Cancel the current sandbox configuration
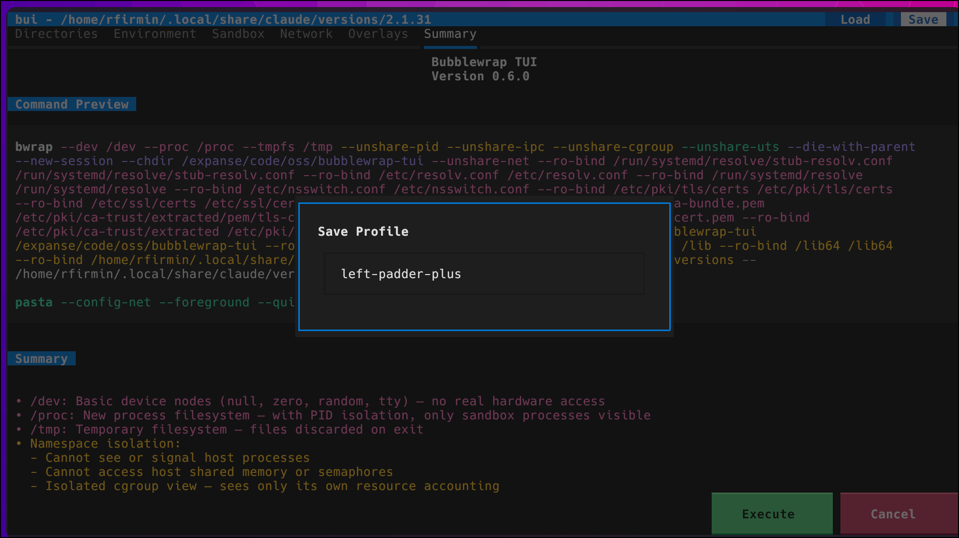959x538 pixels. point(892,514)
